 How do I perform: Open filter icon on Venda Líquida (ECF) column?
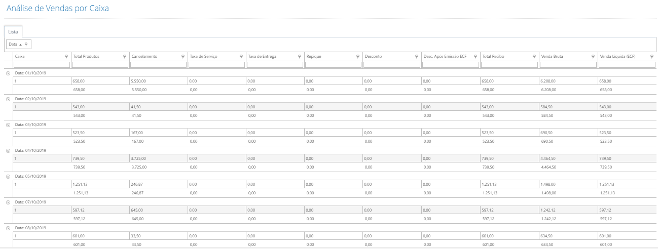pyautogui.click(x=651, y=57)
